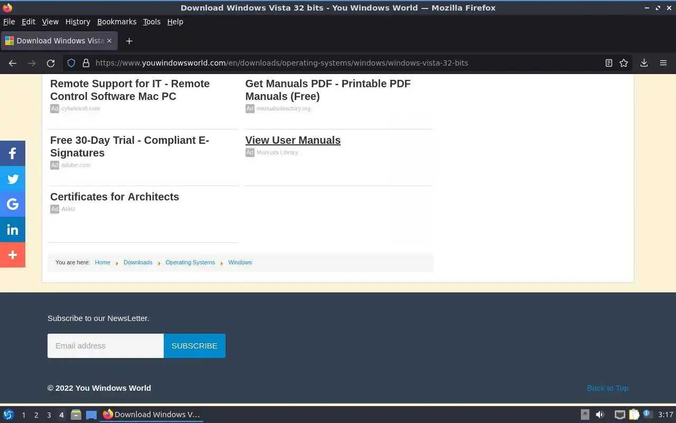Jump using Back to Top link
Screen dimensions: 676x423
[607, 388]
